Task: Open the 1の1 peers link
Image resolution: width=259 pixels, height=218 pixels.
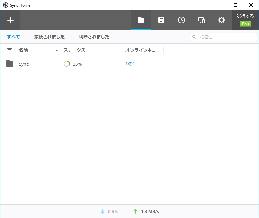Action: pyautogui.click(x=130, y=64)
